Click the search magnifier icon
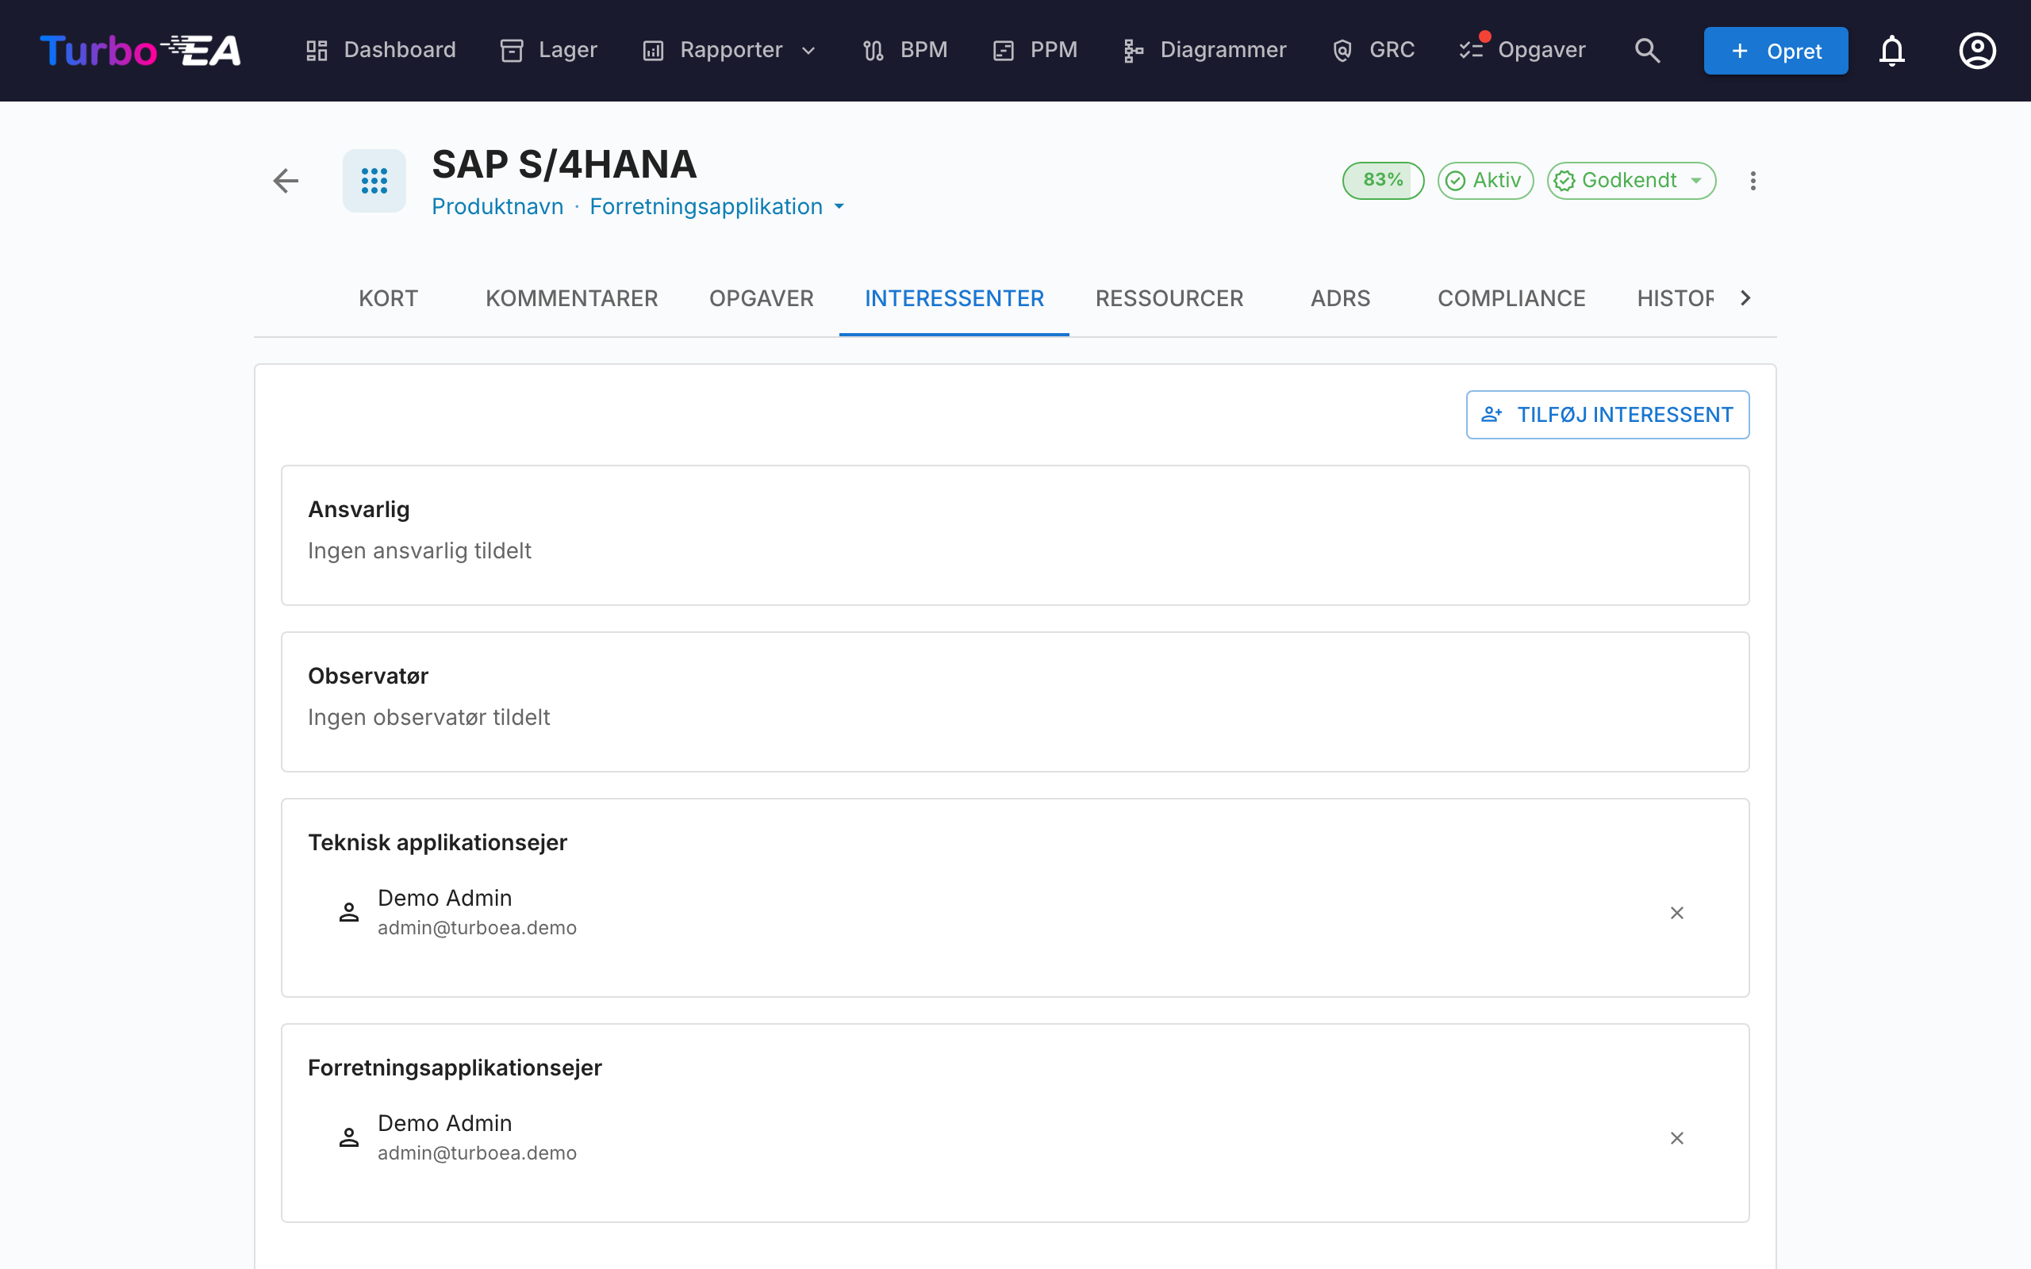Viewport: 2031px width, 1269px height. pyautogui.click(x=1647, y=50)
